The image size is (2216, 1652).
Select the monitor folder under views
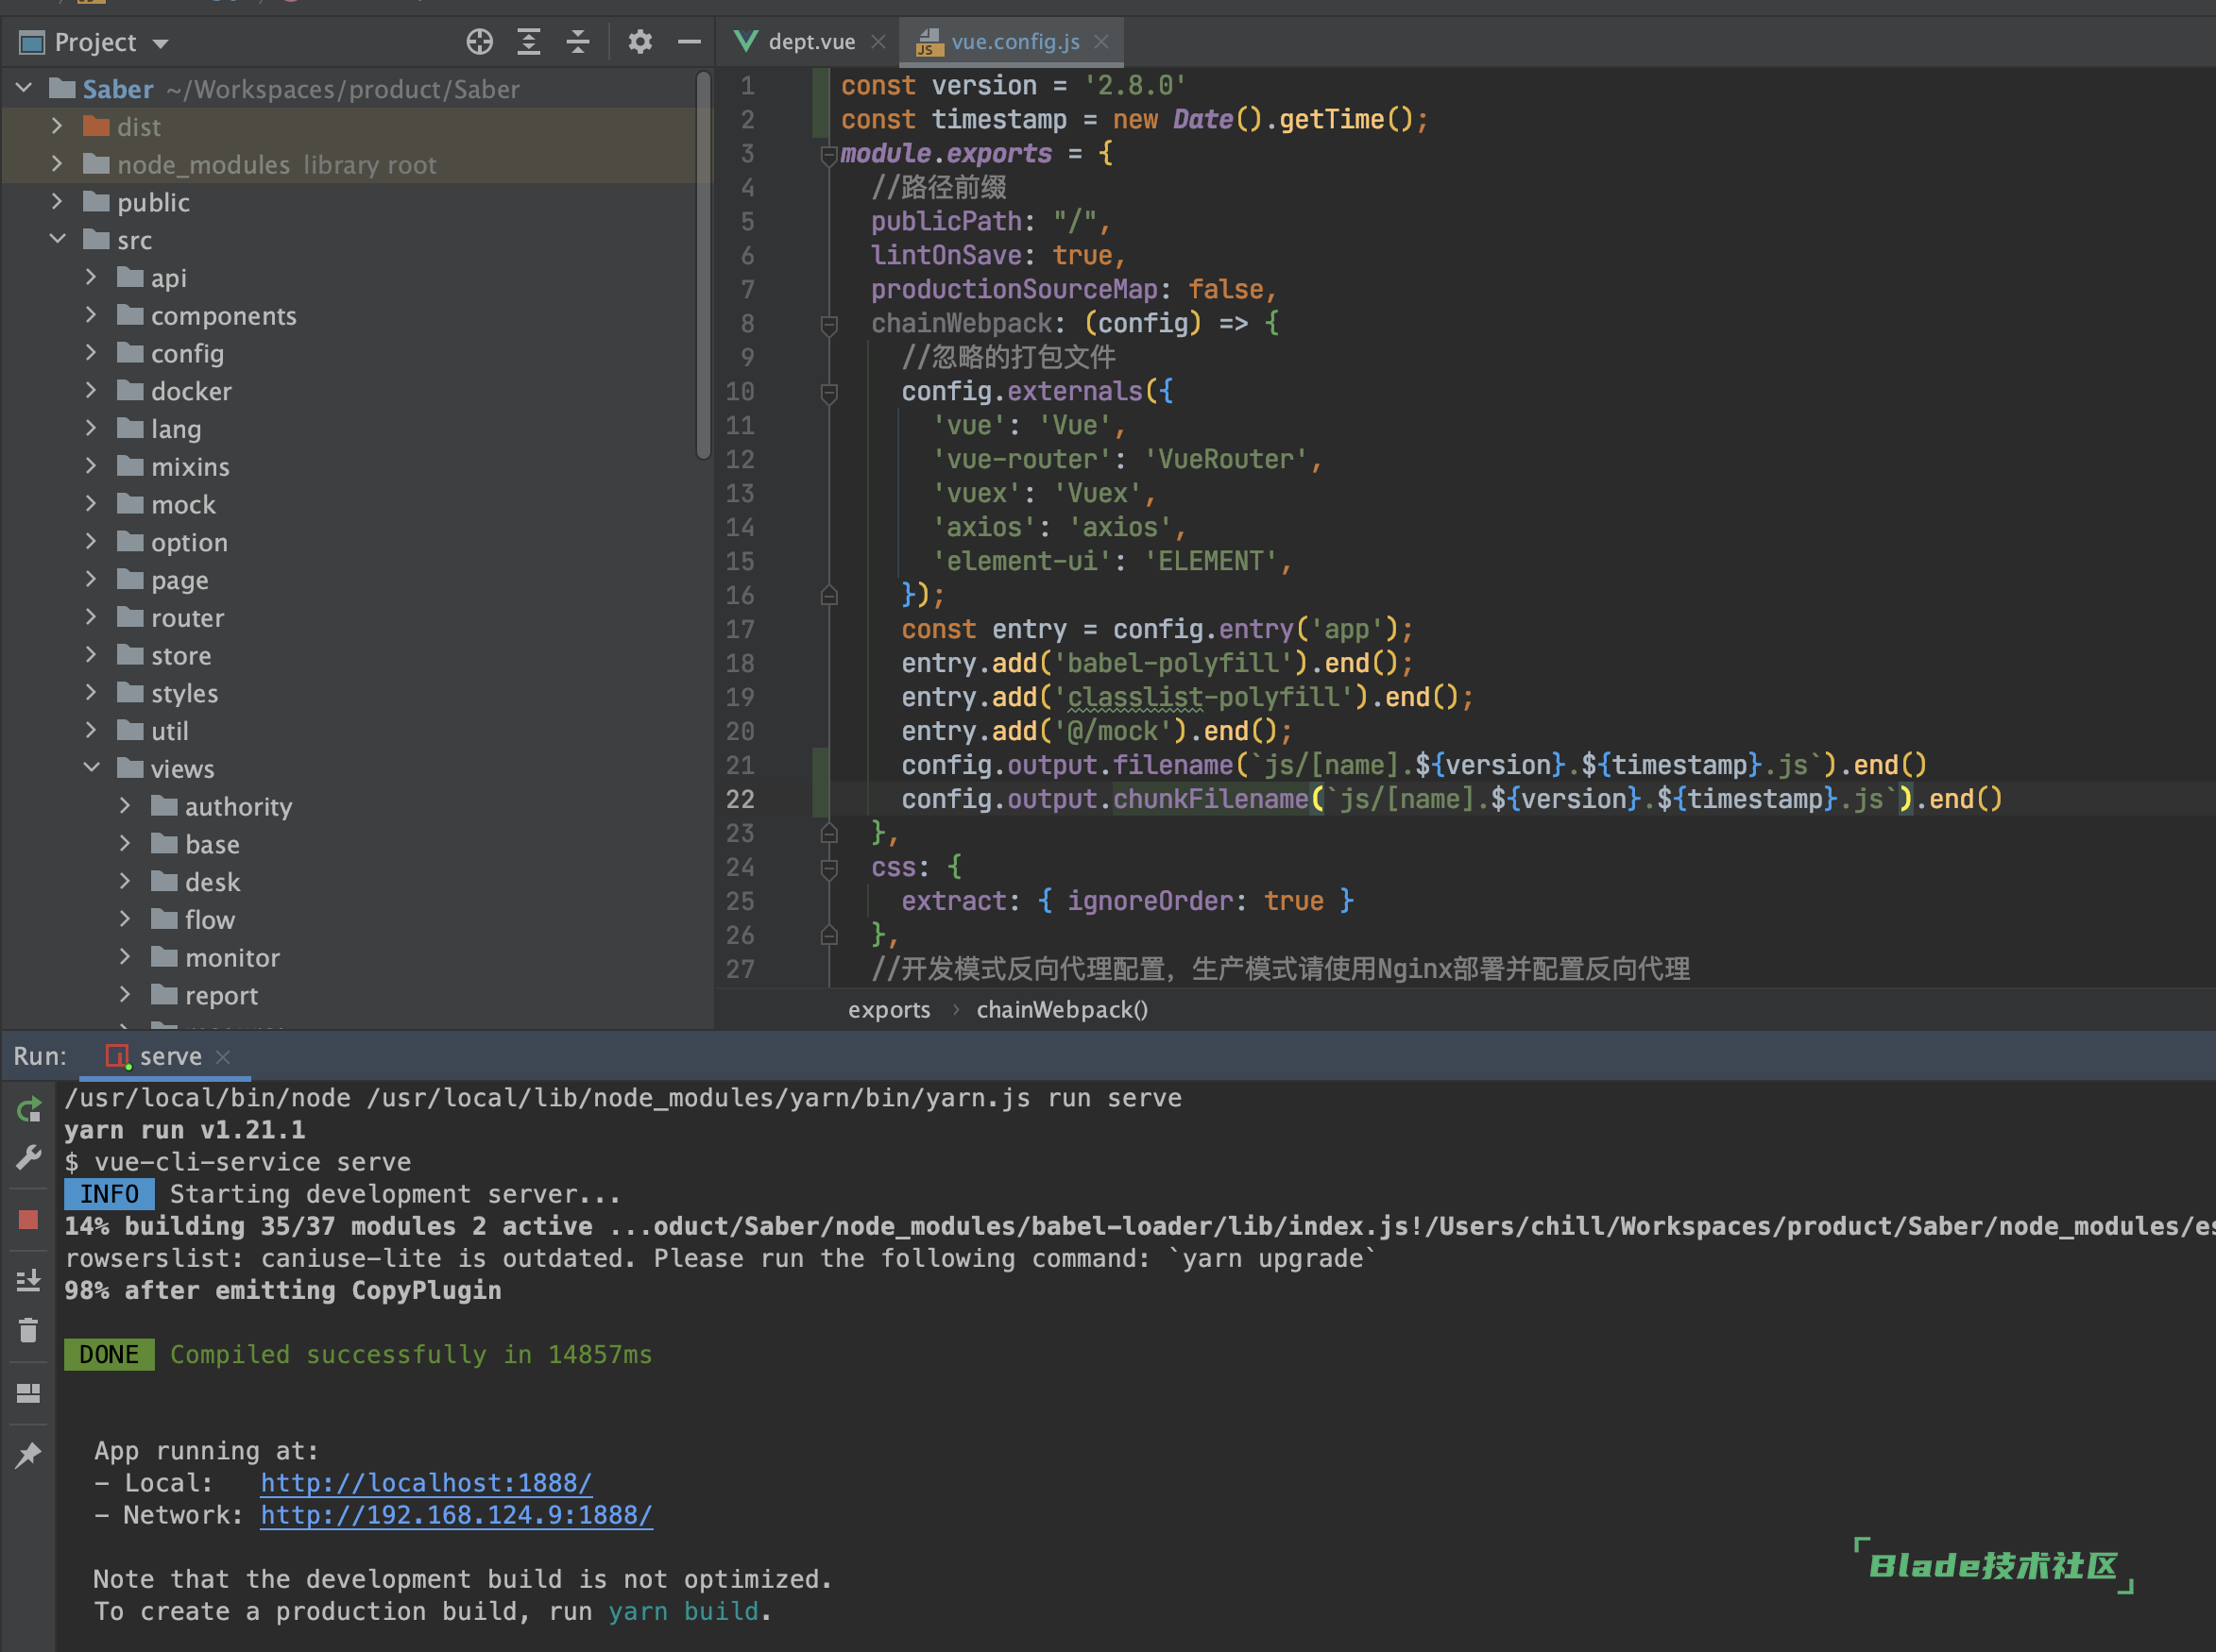click(232, 958)
